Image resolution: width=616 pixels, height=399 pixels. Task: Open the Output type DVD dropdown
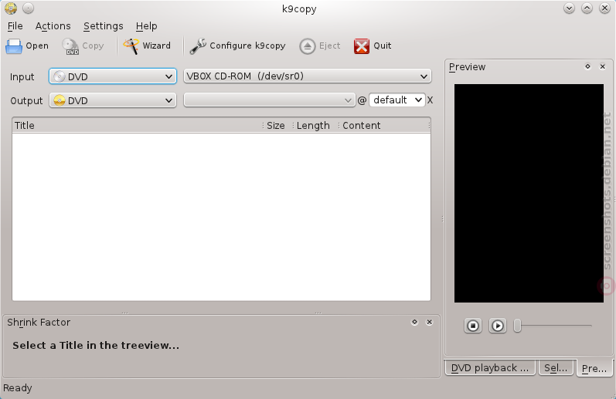[x=113, y=100]
